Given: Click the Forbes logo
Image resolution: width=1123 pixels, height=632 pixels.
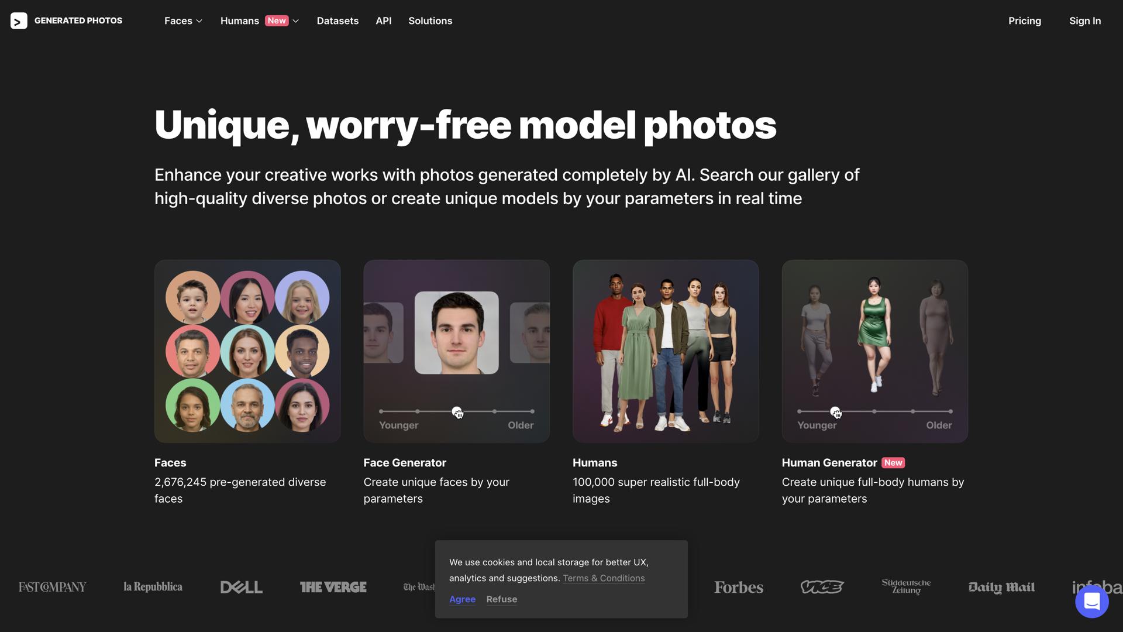Looking at the screenshot, I should click(x=738, y=587).
